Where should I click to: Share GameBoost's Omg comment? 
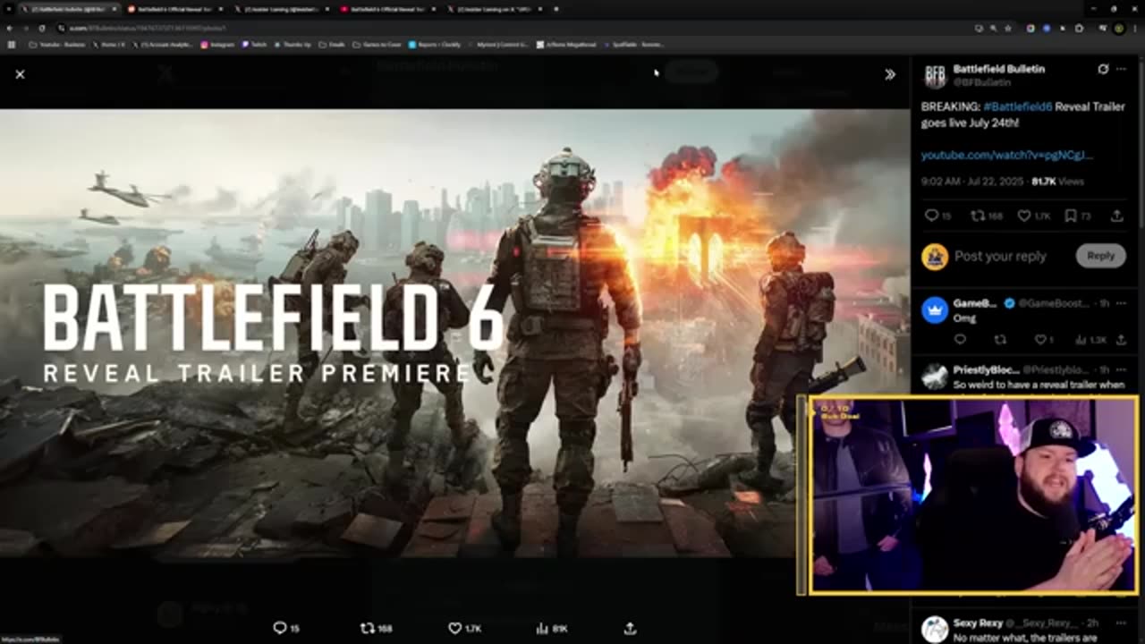point(1120,340)
